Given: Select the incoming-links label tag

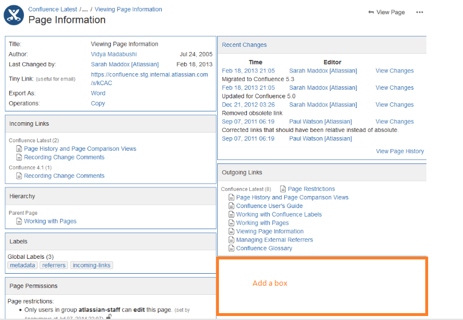Looking at the screenshot, I should pyautogui.click(x=91, y=265).
